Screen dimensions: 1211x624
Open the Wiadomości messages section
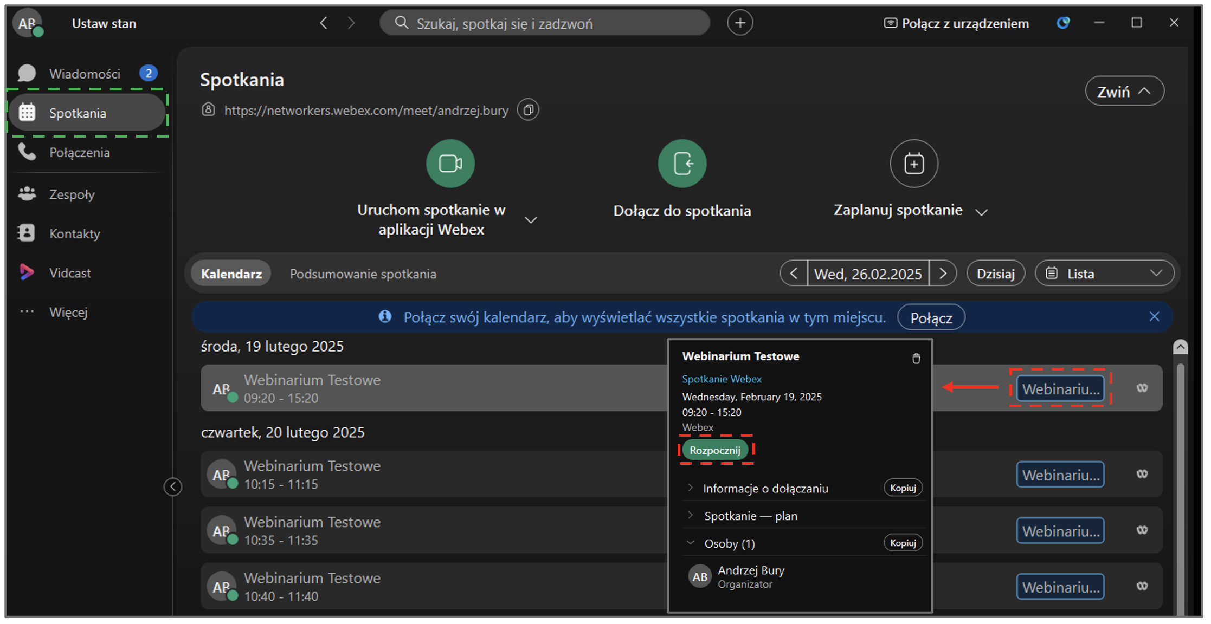pos(87,73)
